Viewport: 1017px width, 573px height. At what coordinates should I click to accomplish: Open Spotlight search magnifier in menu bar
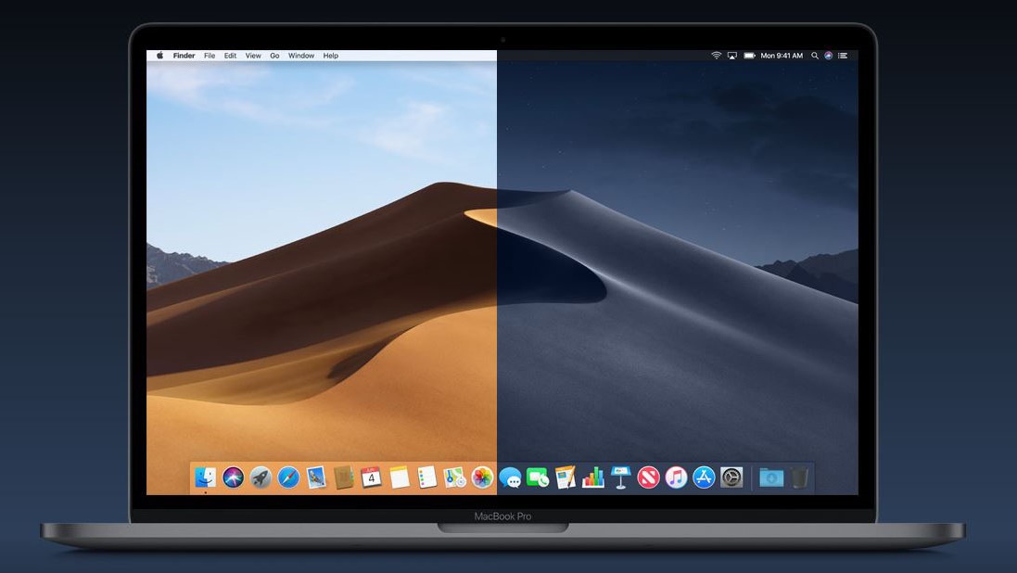pos(815,56)
